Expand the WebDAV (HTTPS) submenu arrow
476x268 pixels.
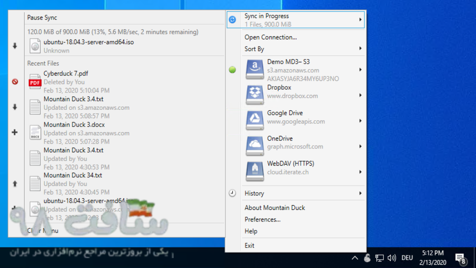(360, 172)
